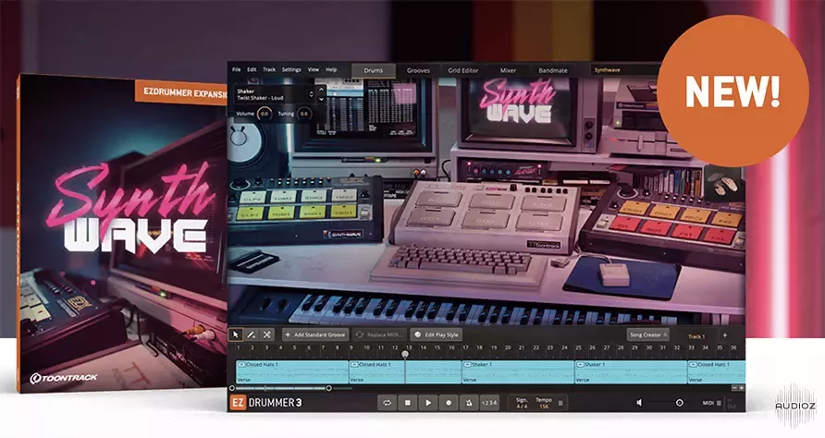
Task: Click the speaker volume icon
Action: (x=638, y=403)
